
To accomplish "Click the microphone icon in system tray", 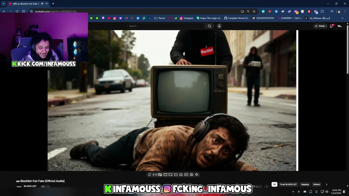I will [316, 192].
